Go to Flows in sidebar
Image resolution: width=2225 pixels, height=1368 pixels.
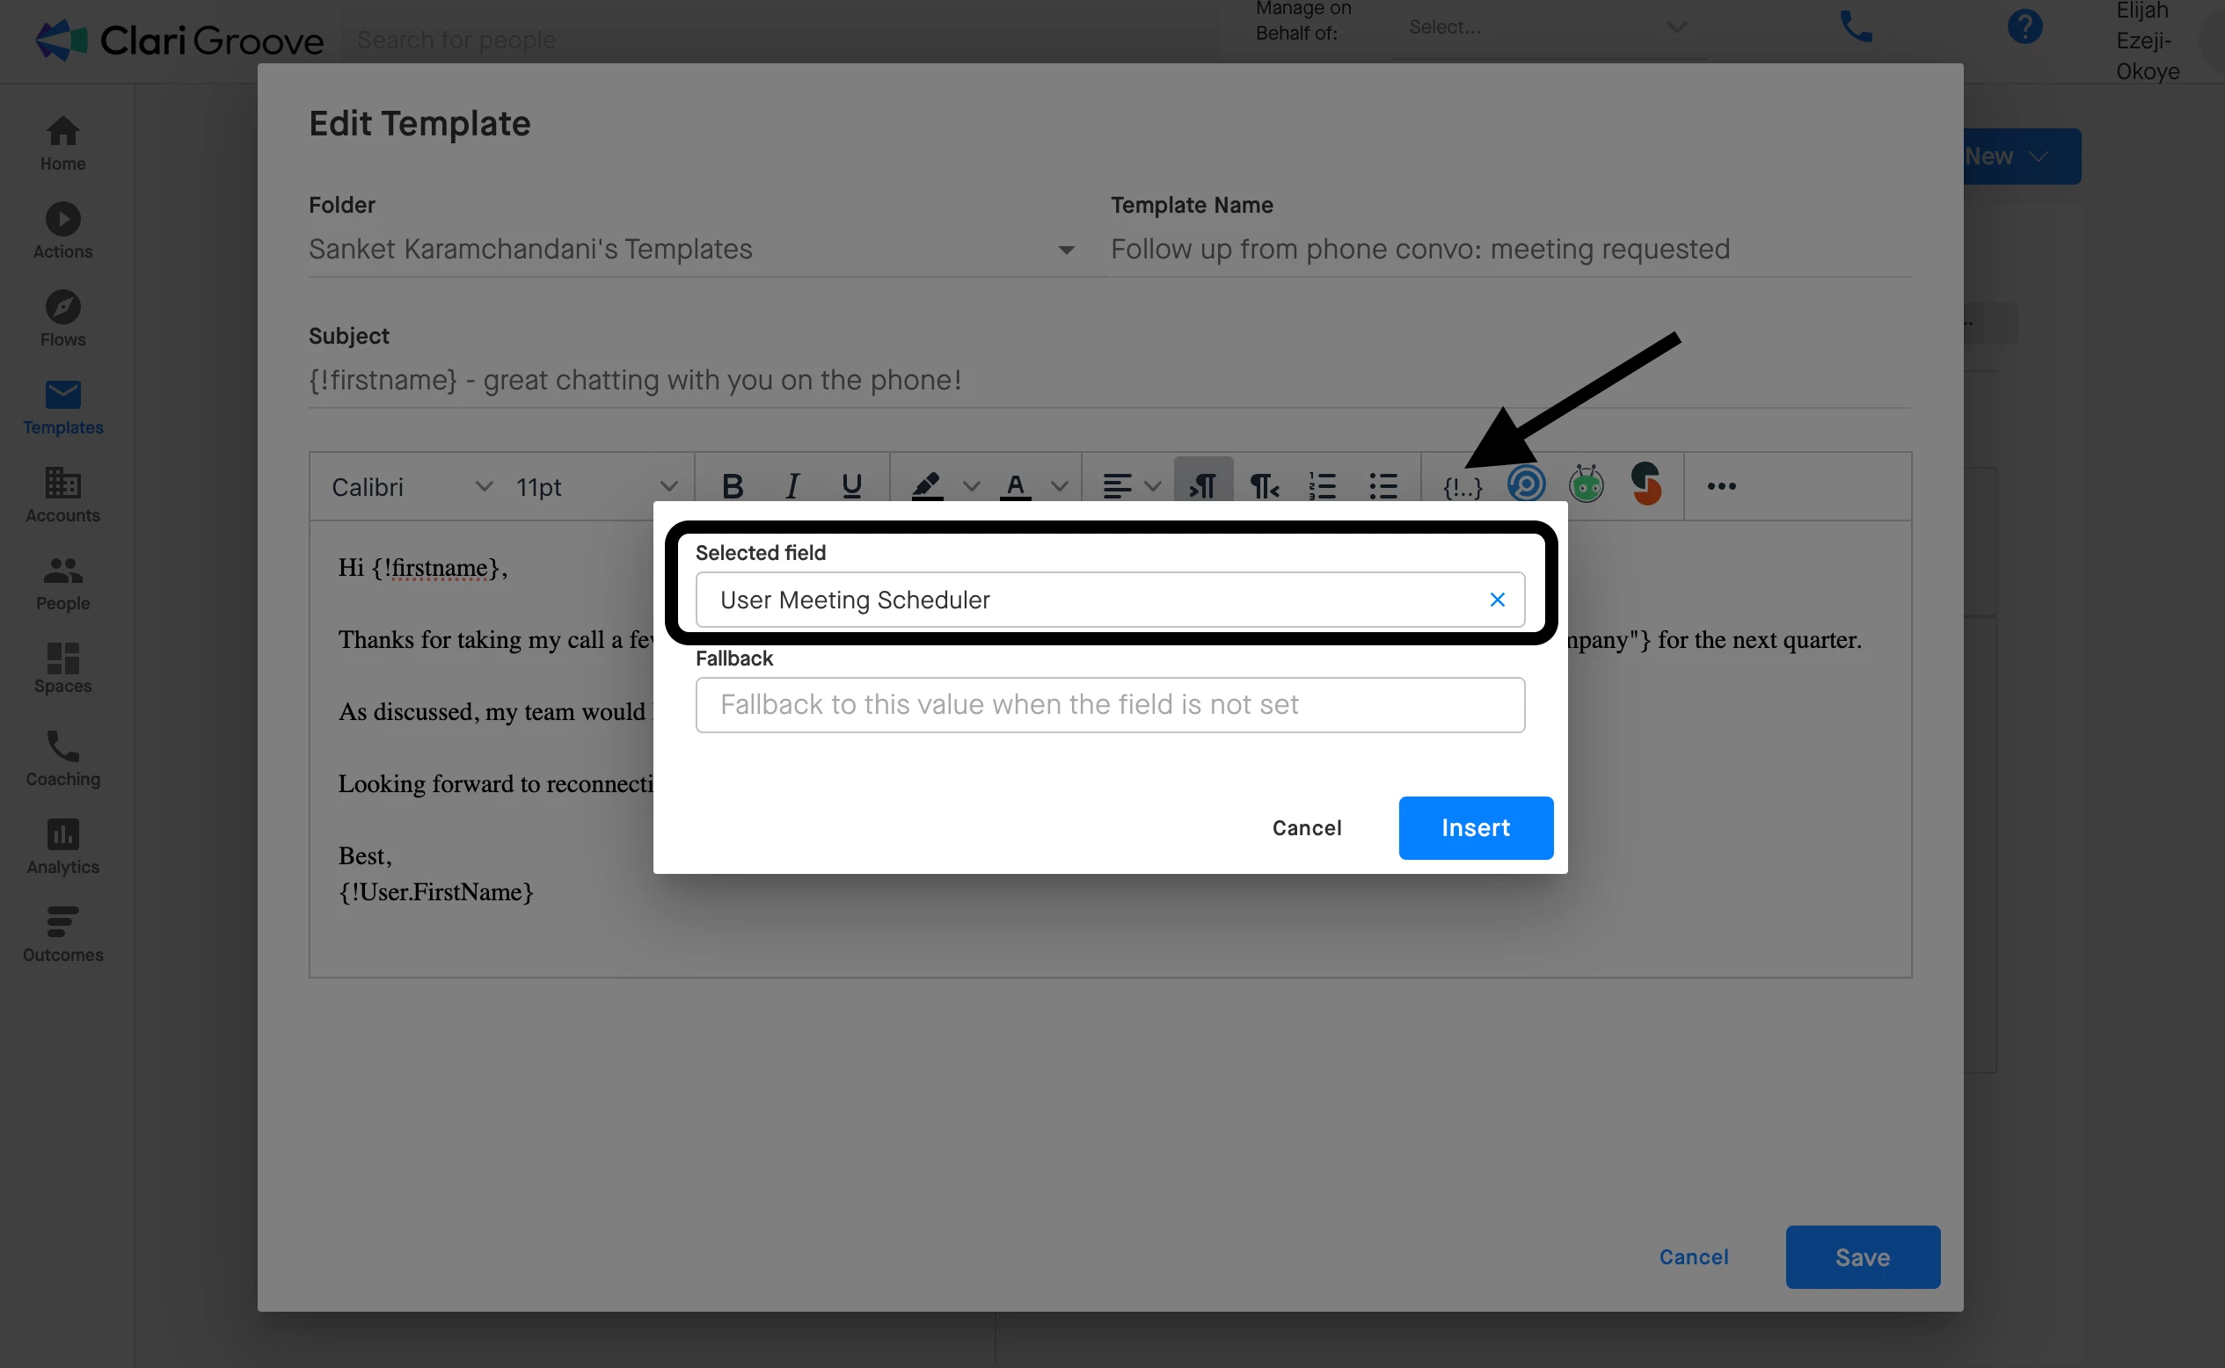point(62,318)
